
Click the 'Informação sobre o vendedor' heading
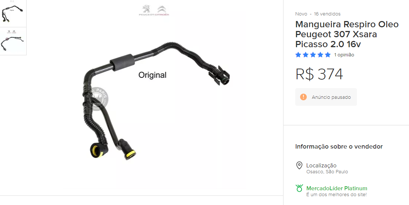pyautogui.click(x=339, y=146)
